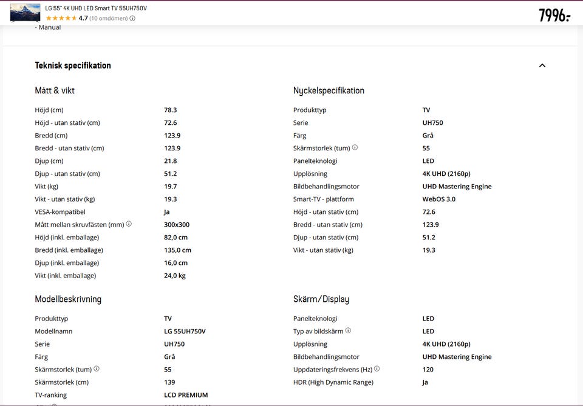This screenshot has width=583, height=406.
Task: Click the Vikt (kg) value 19.7
Action: 170,186
